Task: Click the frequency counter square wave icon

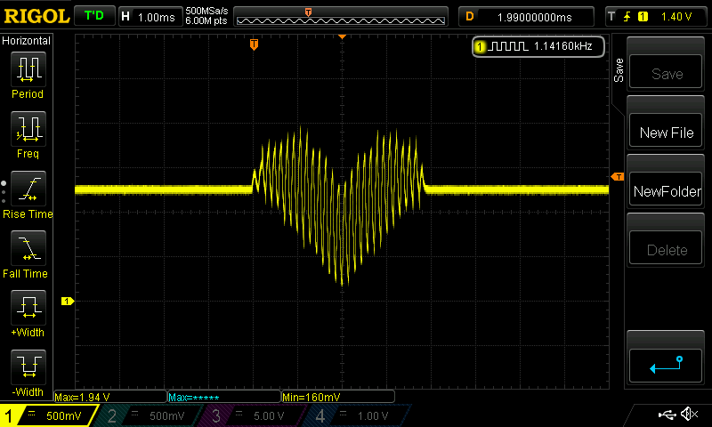Action: 507,46
